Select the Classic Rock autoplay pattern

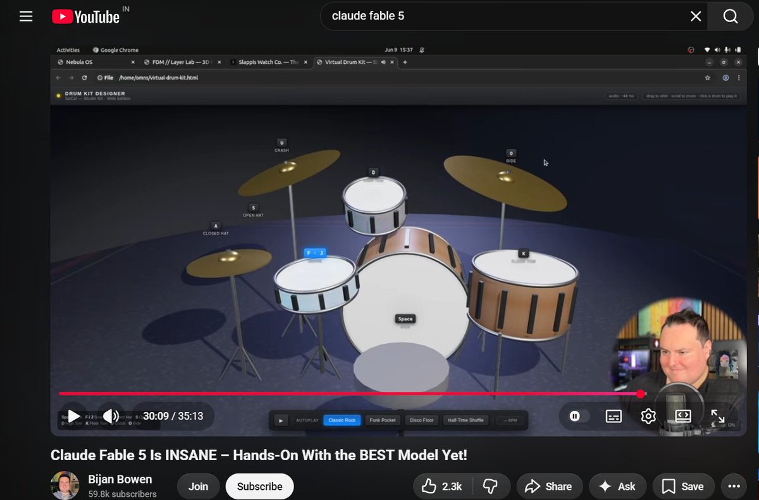coord(342,420)
